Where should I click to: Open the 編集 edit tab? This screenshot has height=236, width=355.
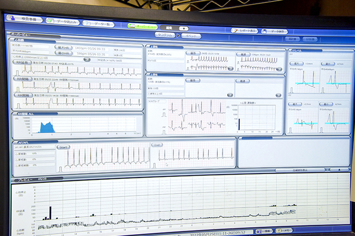(169, 28)
